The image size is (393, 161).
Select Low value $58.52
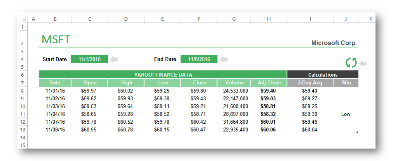coord(162,114)
